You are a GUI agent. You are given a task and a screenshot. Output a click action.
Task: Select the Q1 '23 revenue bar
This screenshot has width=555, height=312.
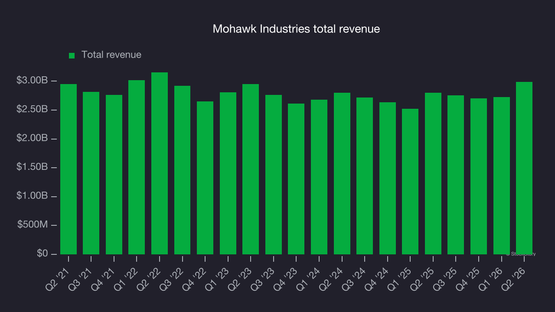[228, 173]
